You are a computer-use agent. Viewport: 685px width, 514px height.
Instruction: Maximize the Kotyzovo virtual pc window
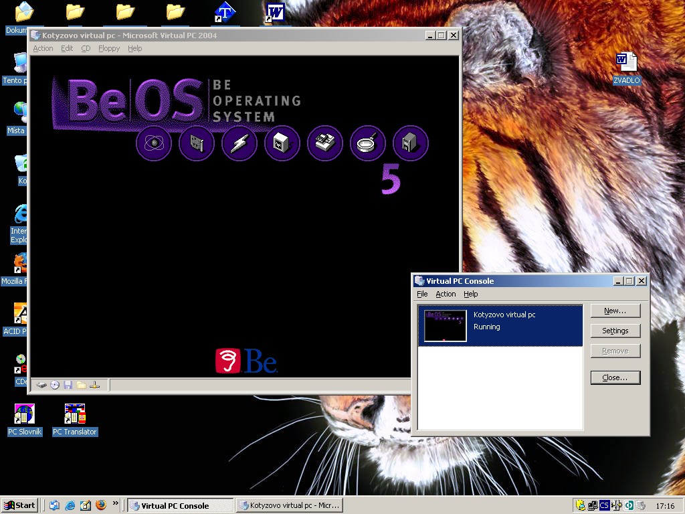pyautogui.click(x=442, y=35)
